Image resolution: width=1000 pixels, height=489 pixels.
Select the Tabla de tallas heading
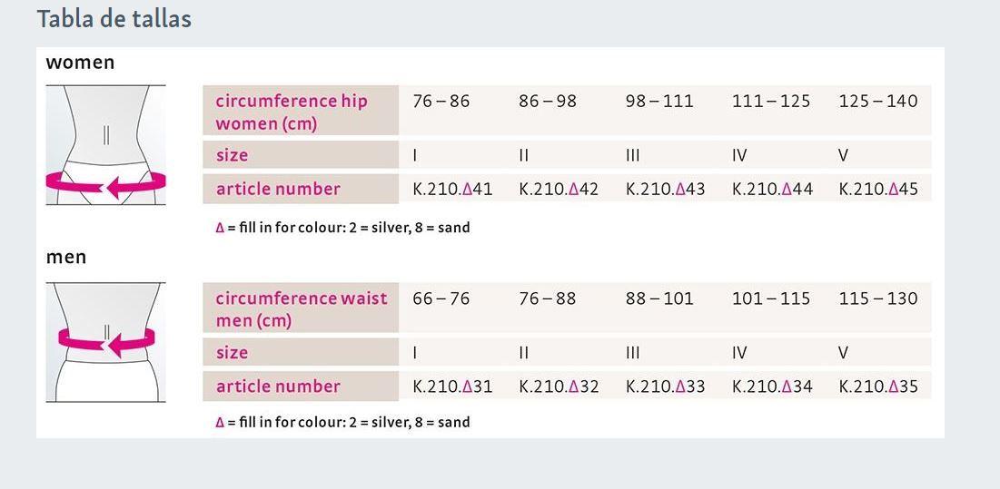pos(114,18)
